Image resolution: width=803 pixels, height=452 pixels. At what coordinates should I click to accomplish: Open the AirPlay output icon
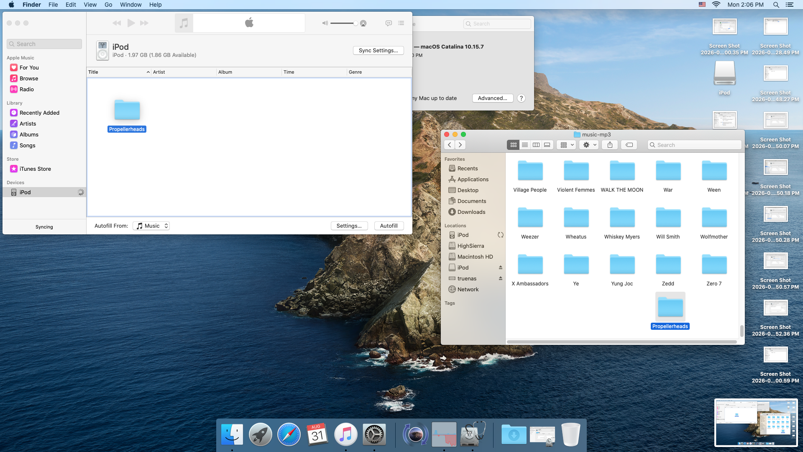pyautogui.click(x=363, y=23)
